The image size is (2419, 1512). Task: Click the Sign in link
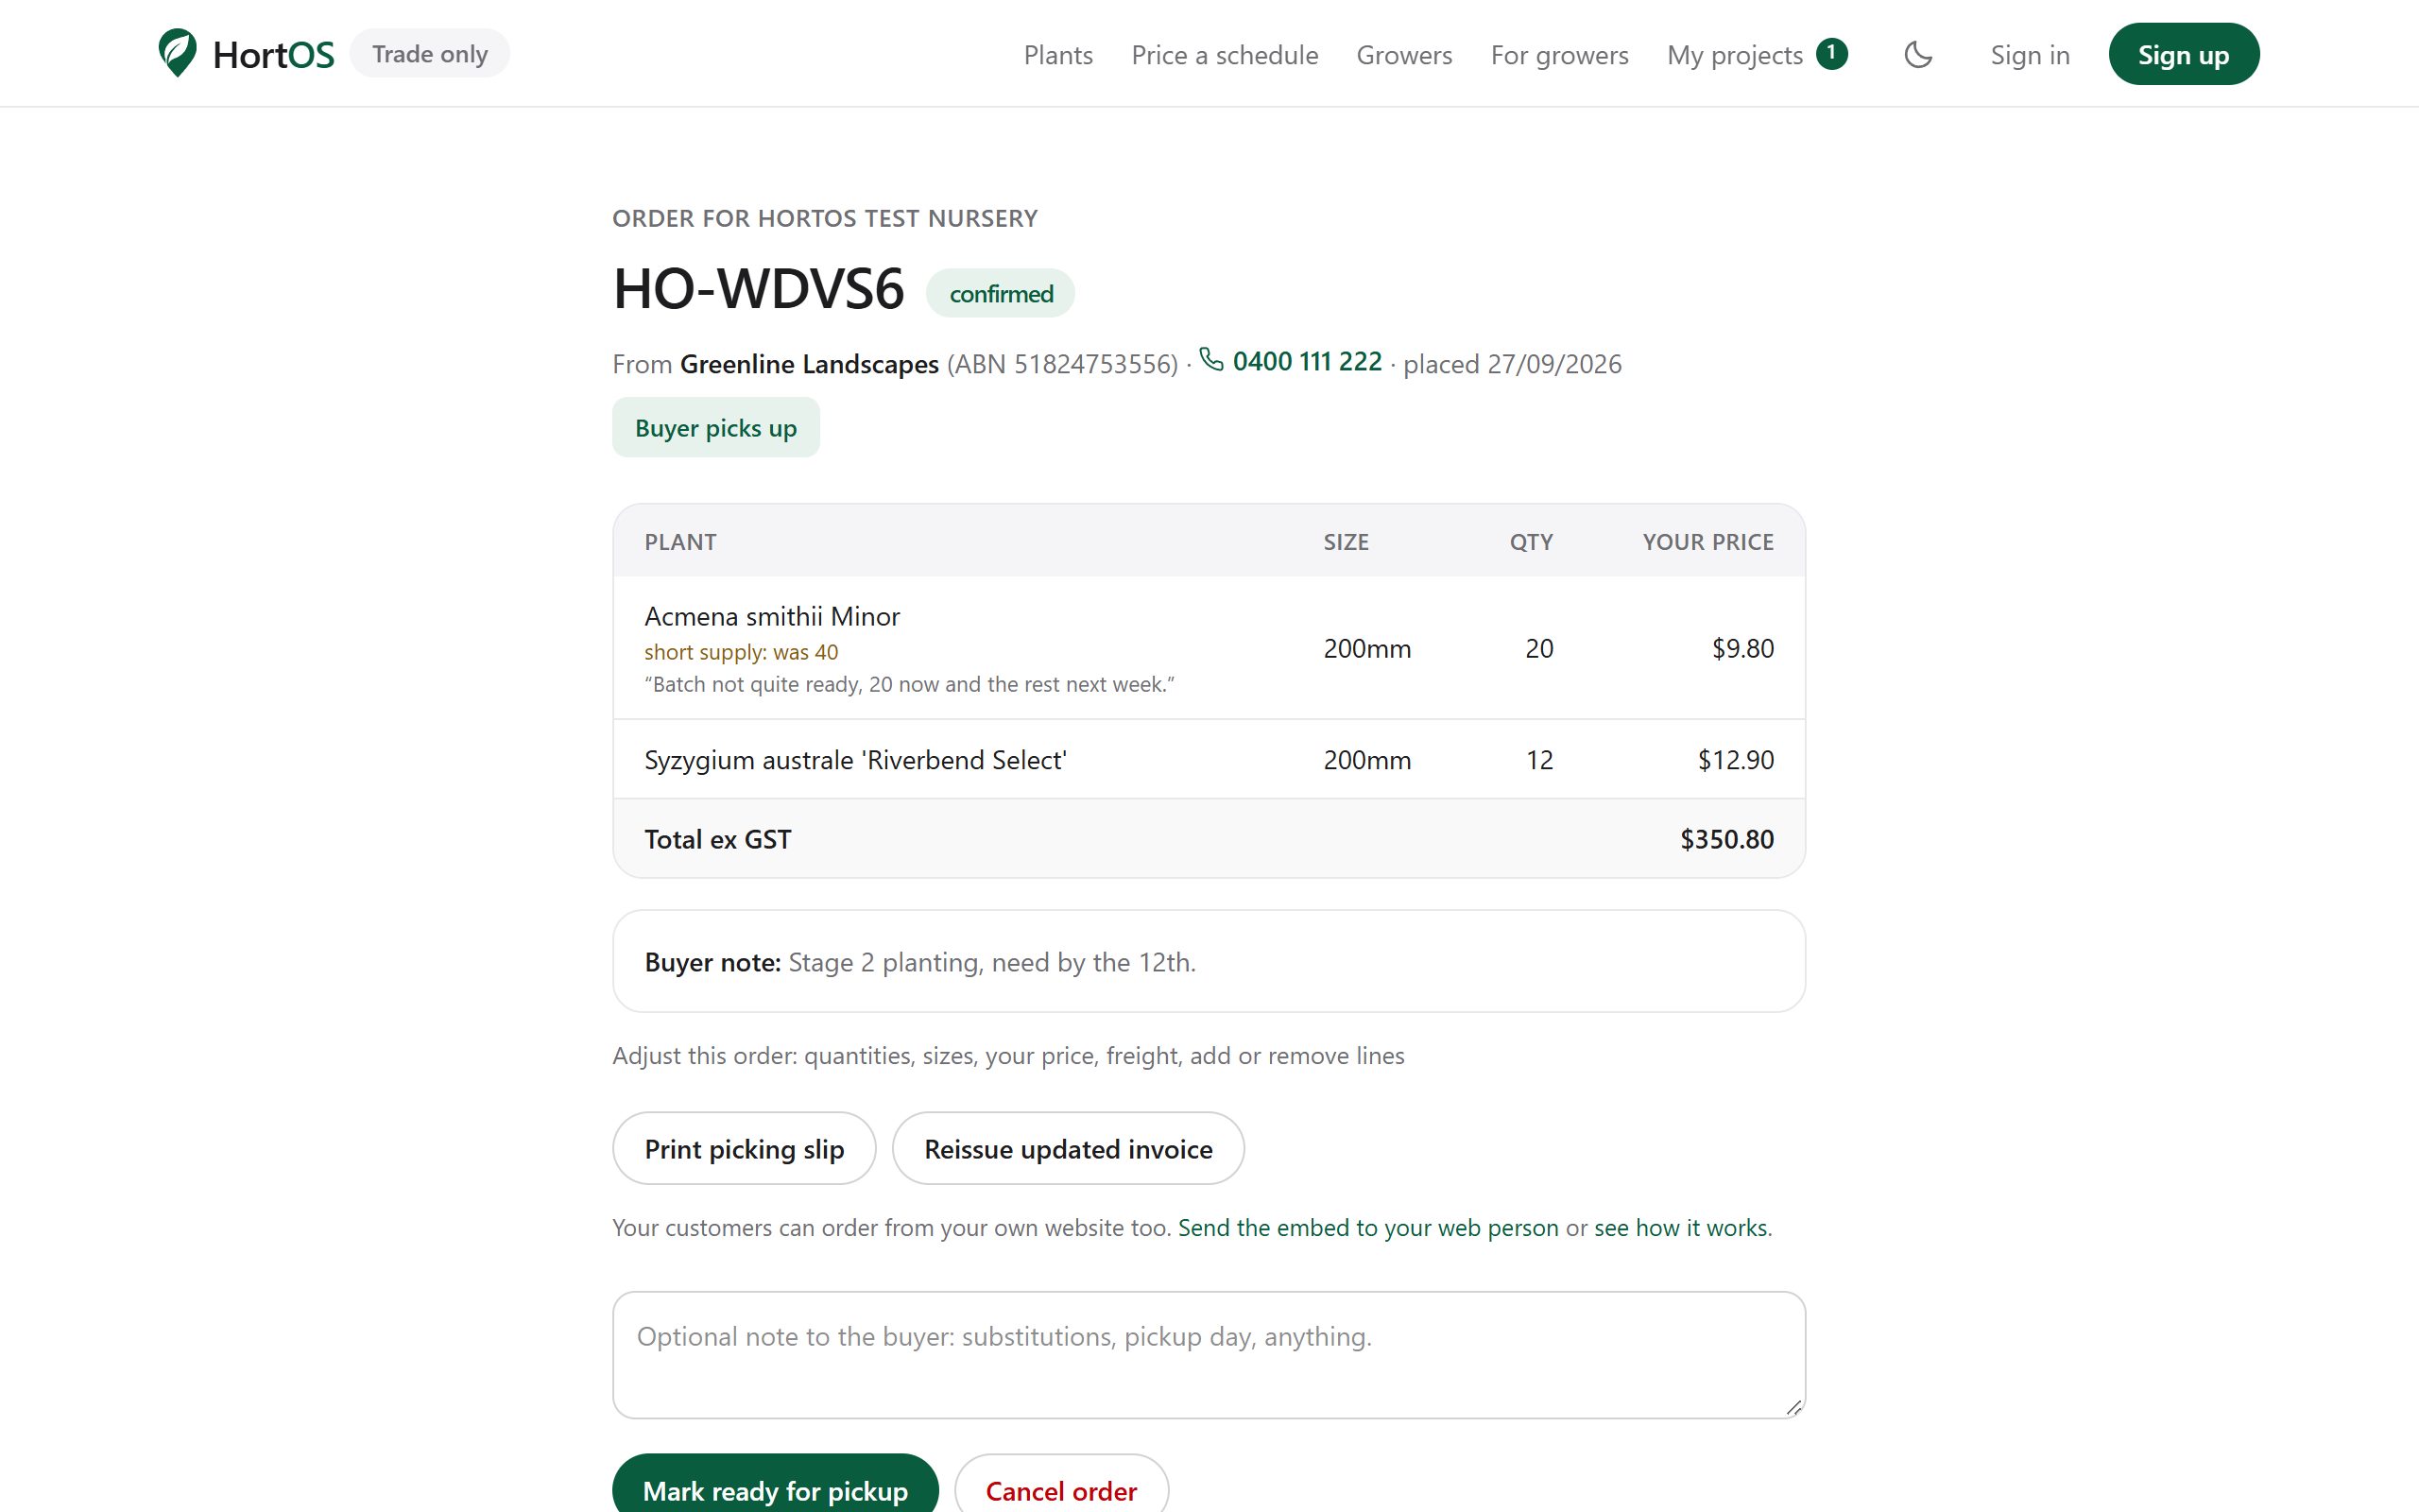(x=2029, y=55)
